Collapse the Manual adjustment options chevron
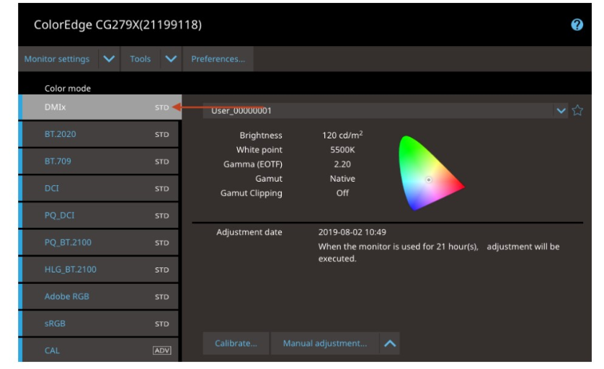 (390, 343)
